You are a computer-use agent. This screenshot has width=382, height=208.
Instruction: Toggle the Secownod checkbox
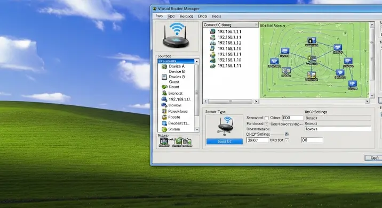267,118
